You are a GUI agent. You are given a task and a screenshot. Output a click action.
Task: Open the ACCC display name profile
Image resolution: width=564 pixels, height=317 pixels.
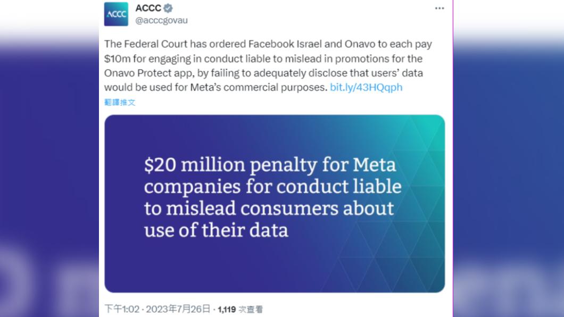coord(148,9)
